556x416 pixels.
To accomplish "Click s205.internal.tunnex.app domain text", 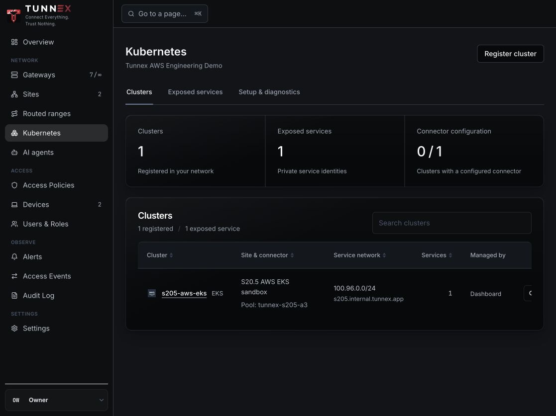I will [x=368, y=299].
